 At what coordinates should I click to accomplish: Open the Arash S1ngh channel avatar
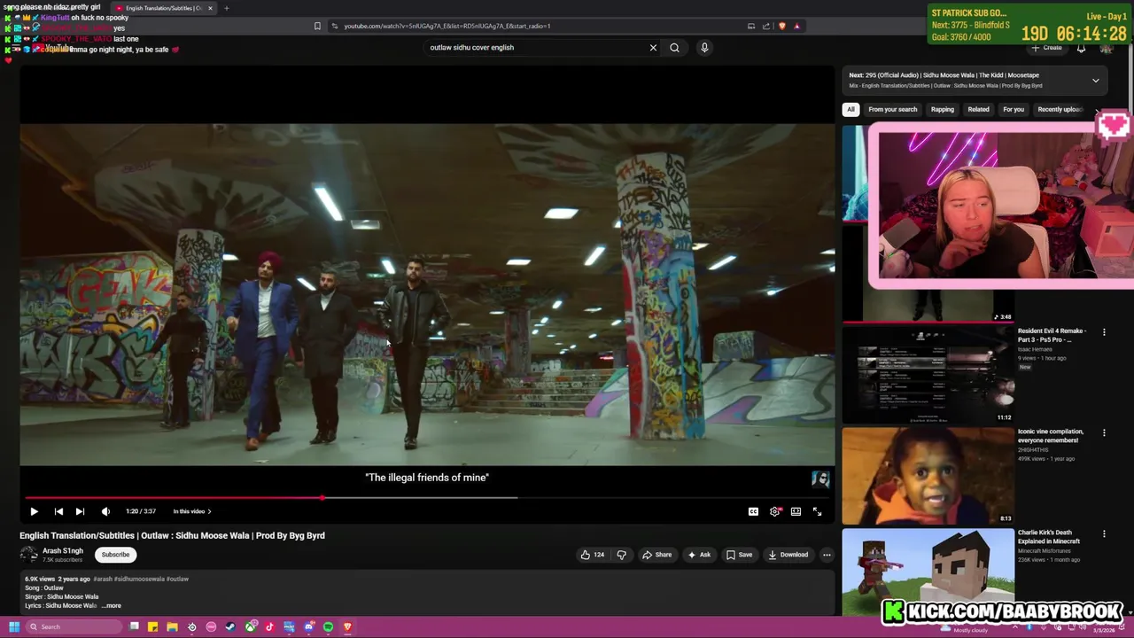coord(28,555)
